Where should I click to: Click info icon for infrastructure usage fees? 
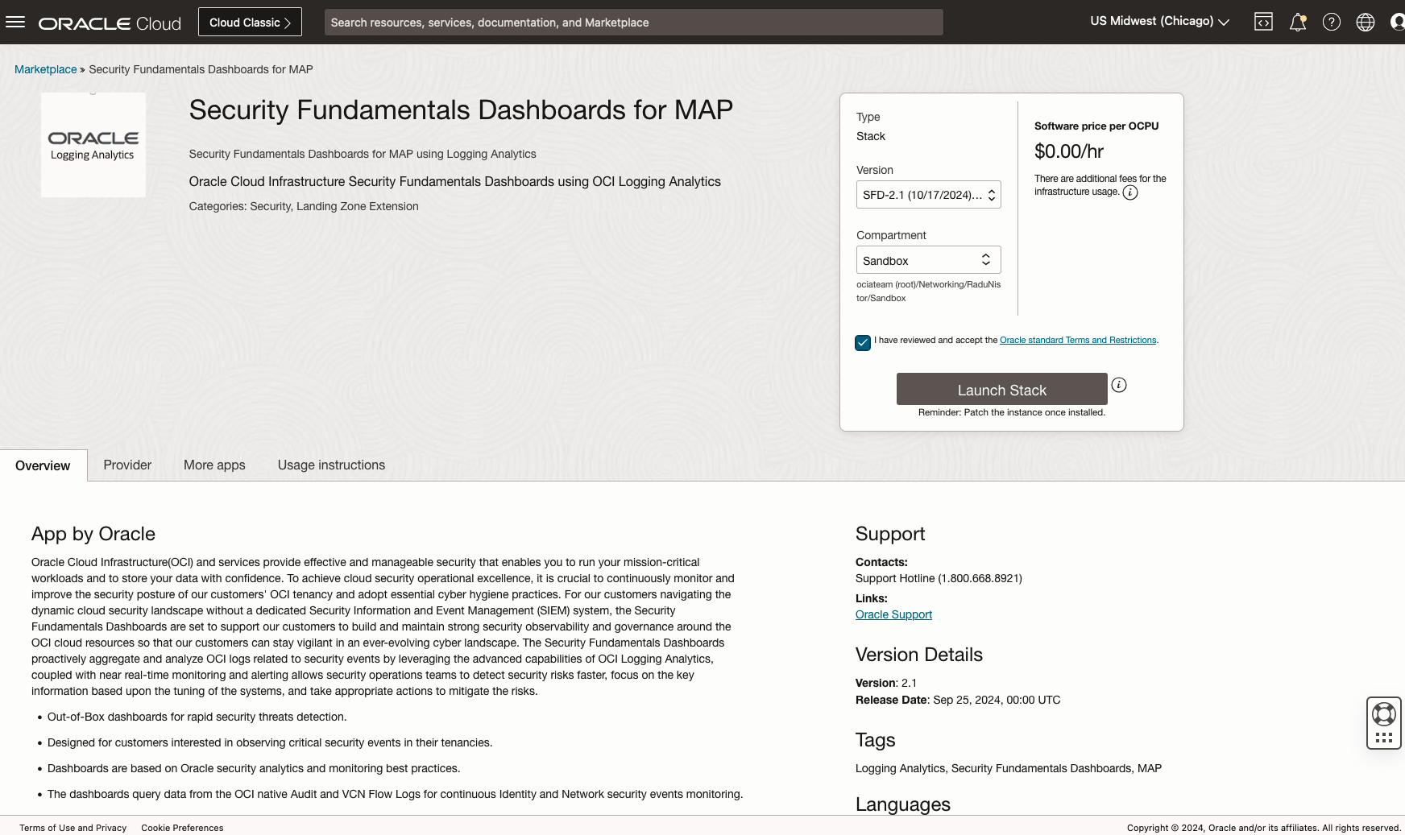1130,192
